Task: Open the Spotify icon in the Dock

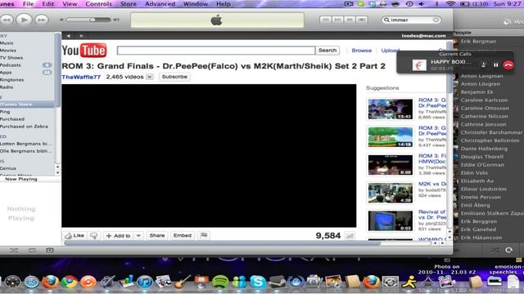Action: coord(219,282)
